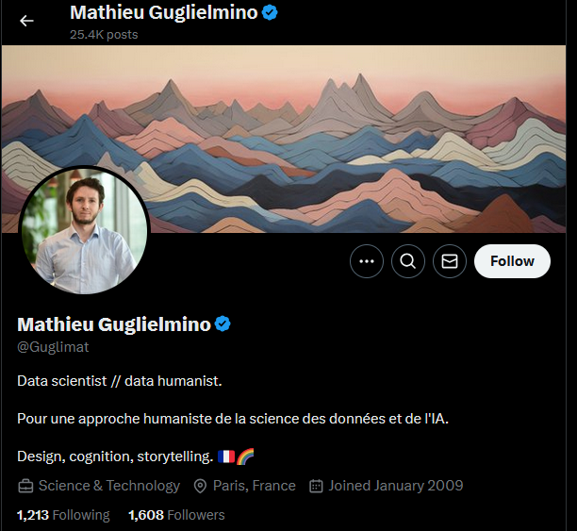Click the location pin icon

pyautogui.click(x=200, y=486)
